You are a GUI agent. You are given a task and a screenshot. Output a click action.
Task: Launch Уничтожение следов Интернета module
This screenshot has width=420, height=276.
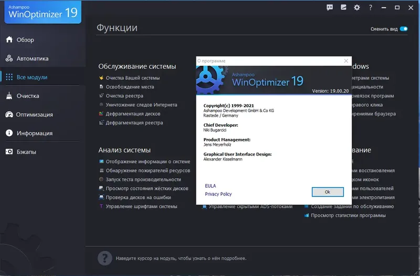coord(141,105)
